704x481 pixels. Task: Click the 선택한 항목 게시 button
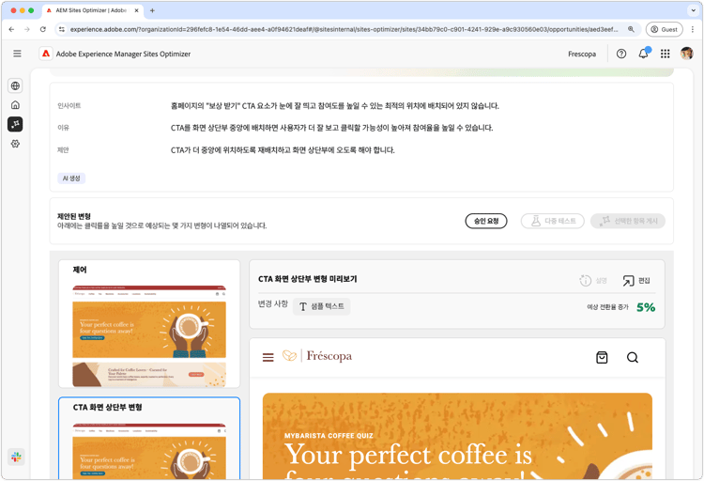pyautogui.click(x=628, y=221)
